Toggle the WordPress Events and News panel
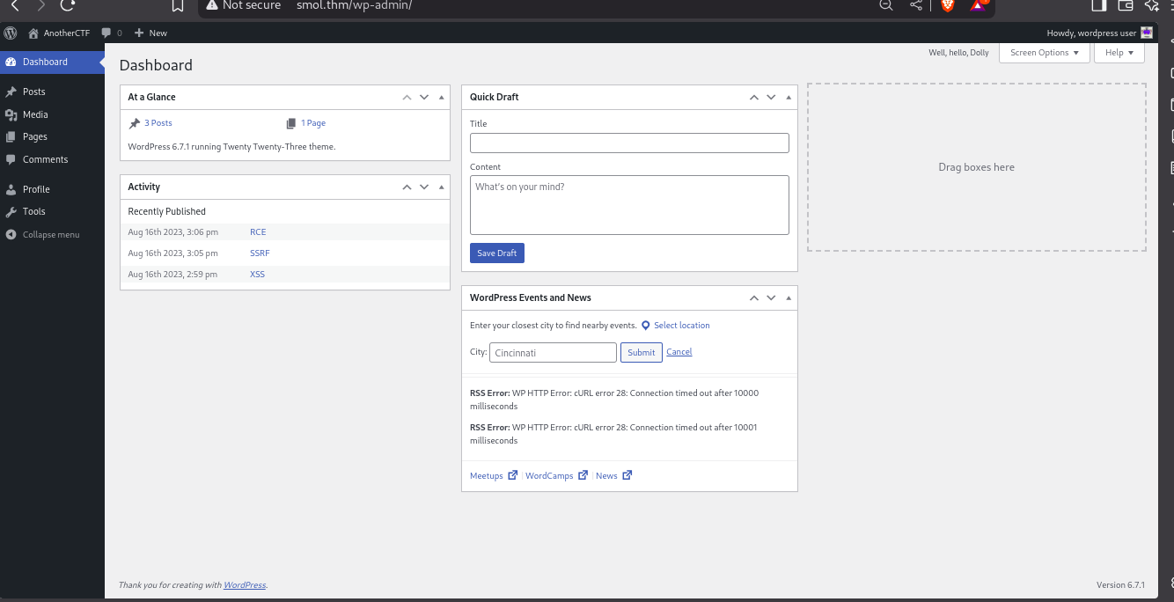Viewport: 1174px width, 602px height. [789, 298]
